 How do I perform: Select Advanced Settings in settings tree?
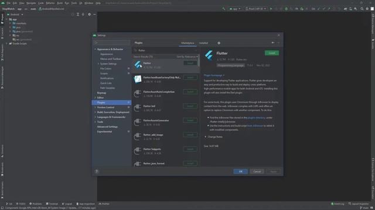[107, 127]
